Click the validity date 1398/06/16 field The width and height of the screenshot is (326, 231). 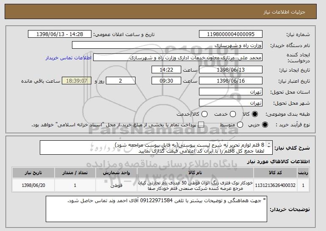pyautogui.click(x=231, y=81)
